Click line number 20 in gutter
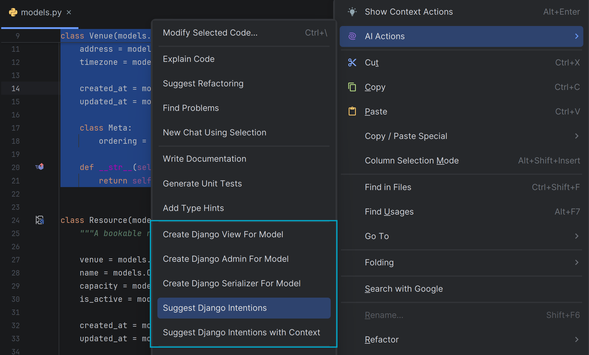Image resolution: width=589 pixels, height=355 pixels. tap(16, 167)
